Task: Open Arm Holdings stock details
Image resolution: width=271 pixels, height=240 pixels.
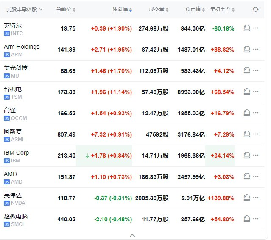Action: pyautogui.click(x=22, y=47)
